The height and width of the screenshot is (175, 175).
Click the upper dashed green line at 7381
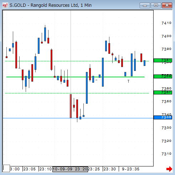pyautogui.click(x=77, y=61)
